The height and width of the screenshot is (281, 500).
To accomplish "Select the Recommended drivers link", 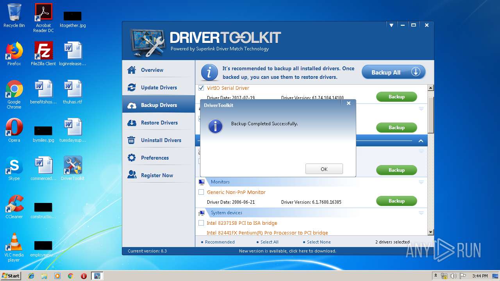I will tap(220, 242).
